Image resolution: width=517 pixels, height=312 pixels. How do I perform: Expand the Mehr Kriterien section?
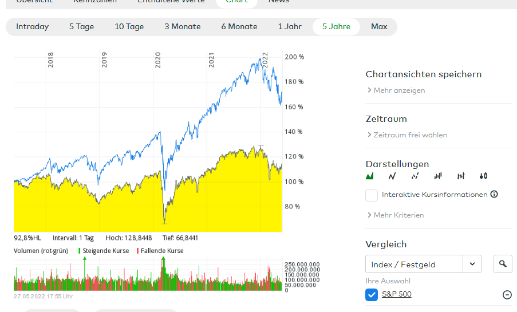pos(396,215)
